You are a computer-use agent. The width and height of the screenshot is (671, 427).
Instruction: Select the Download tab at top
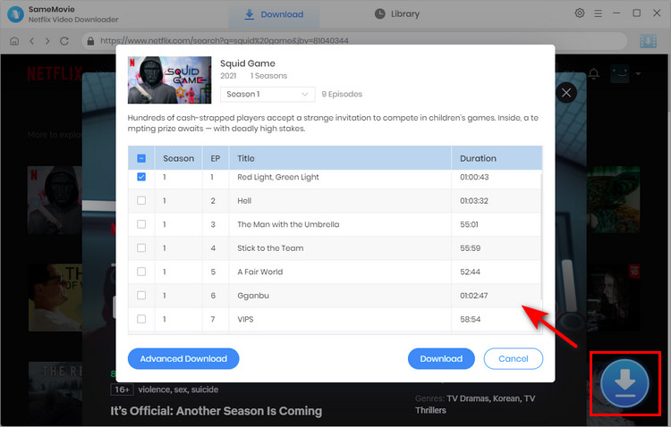274,14
